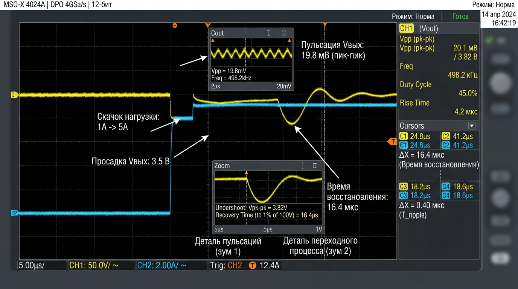518x289 pixels.
Task: Select the yellow C1 cursor badge reading 24.8µs
Action: point(404,137)
